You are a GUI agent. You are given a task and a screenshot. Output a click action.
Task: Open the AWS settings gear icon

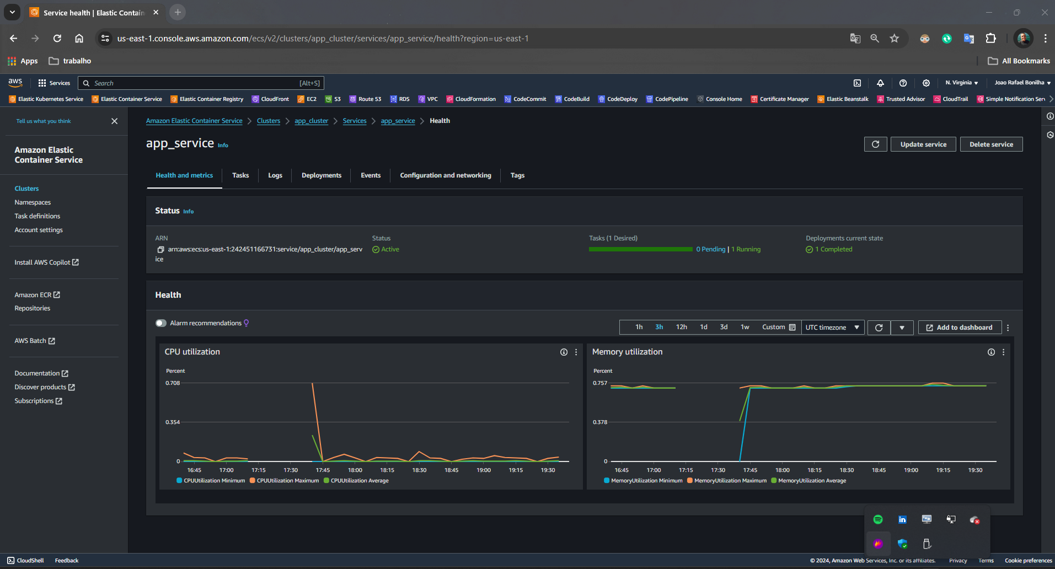coord(926,83)
